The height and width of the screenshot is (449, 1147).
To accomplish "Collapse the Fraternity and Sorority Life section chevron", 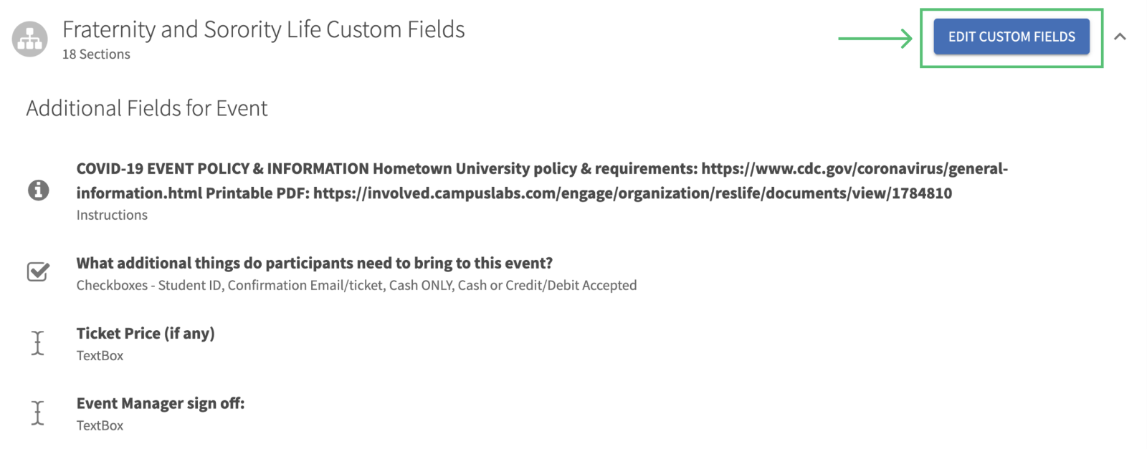I will click(1120, 37).
